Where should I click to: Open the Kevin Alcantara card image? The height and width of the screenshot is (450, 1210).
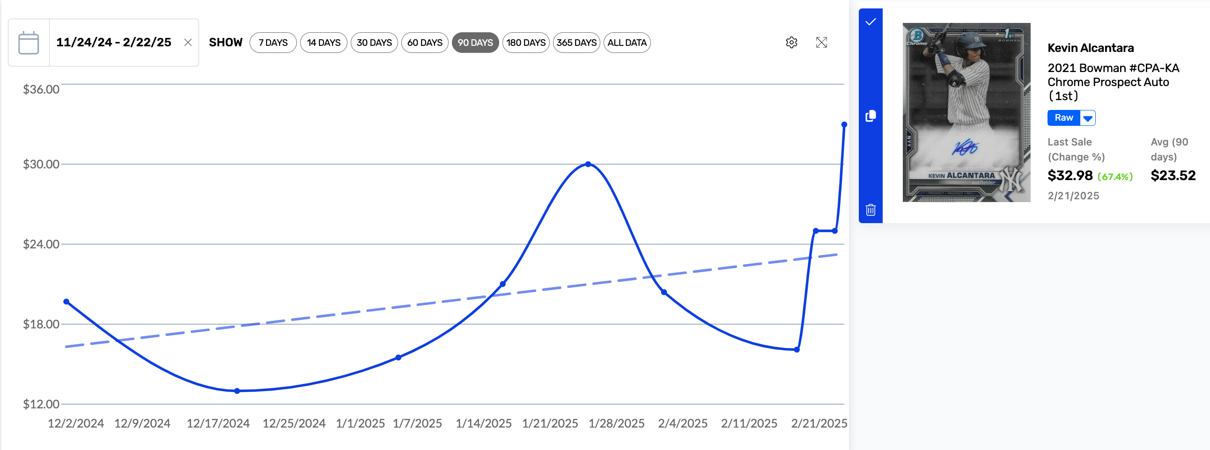pos(966,113)
